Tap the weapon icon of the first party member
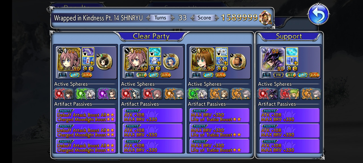 pos(88,52)
